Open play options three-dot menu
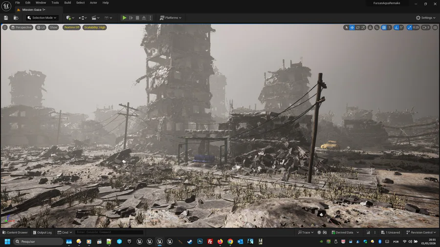Image resolution: width=440 pixels, height=247 pixels. [151, 18]
